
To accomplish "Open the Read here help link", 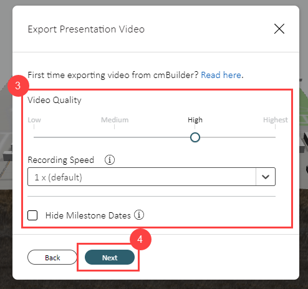I will click(221, 75).
